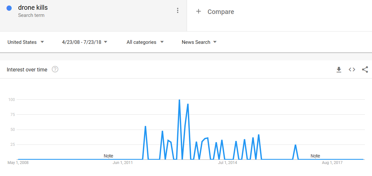Click the first Note marker near 2011
Image resolution: width=372 pixels, height=176 pixels.
click(108, 156)
